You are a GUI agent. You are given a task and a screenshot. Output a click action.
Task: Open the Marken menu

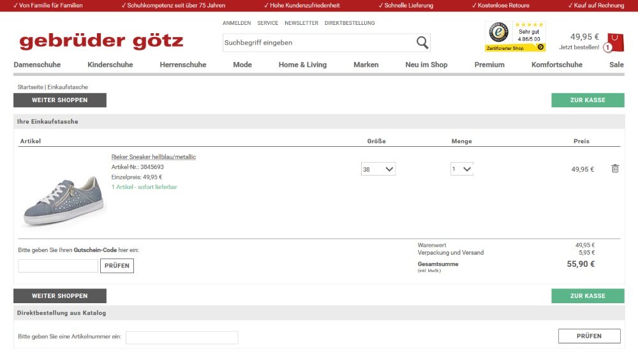[x=366, y=64]
